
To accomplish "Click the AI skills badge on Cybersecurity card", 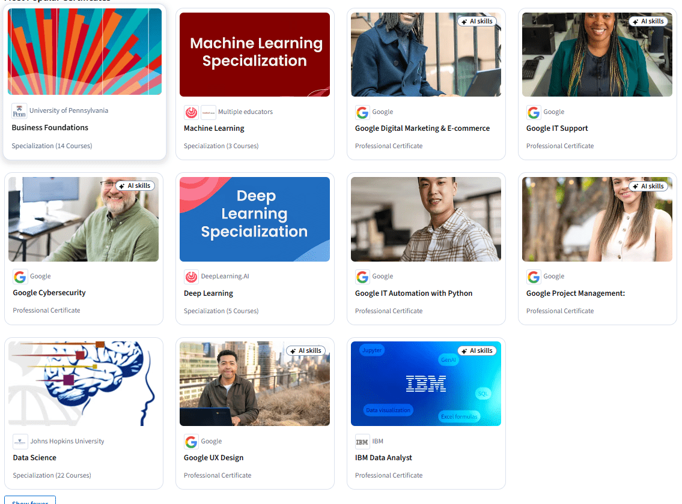I will click(135, 185).
